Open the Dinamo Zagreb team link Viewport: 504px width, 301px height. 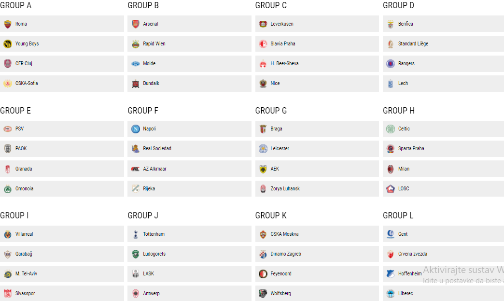[x=286, y=254]
